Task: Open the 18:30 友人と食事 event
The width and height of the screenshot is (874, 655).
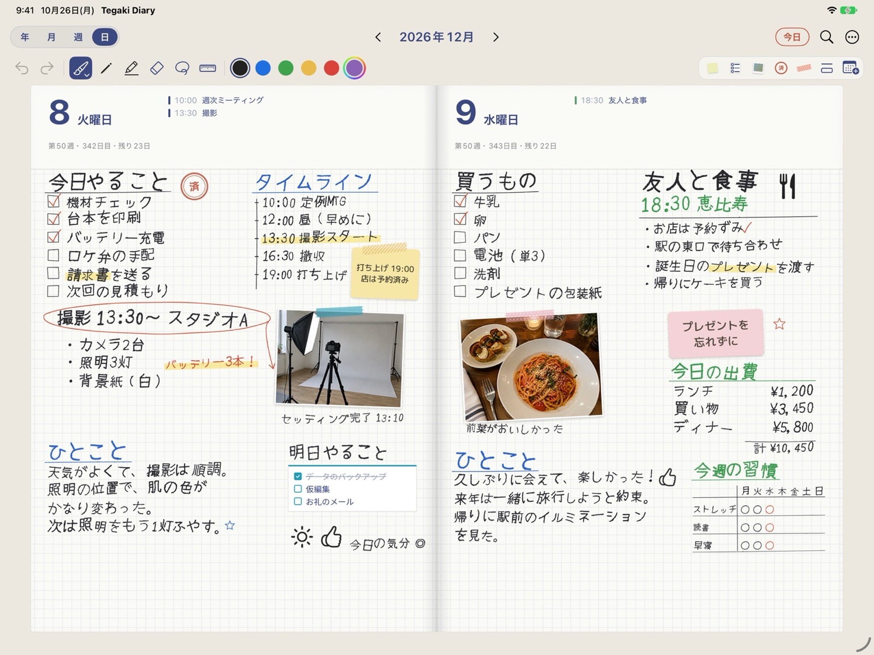Action: tap(611, 100)
